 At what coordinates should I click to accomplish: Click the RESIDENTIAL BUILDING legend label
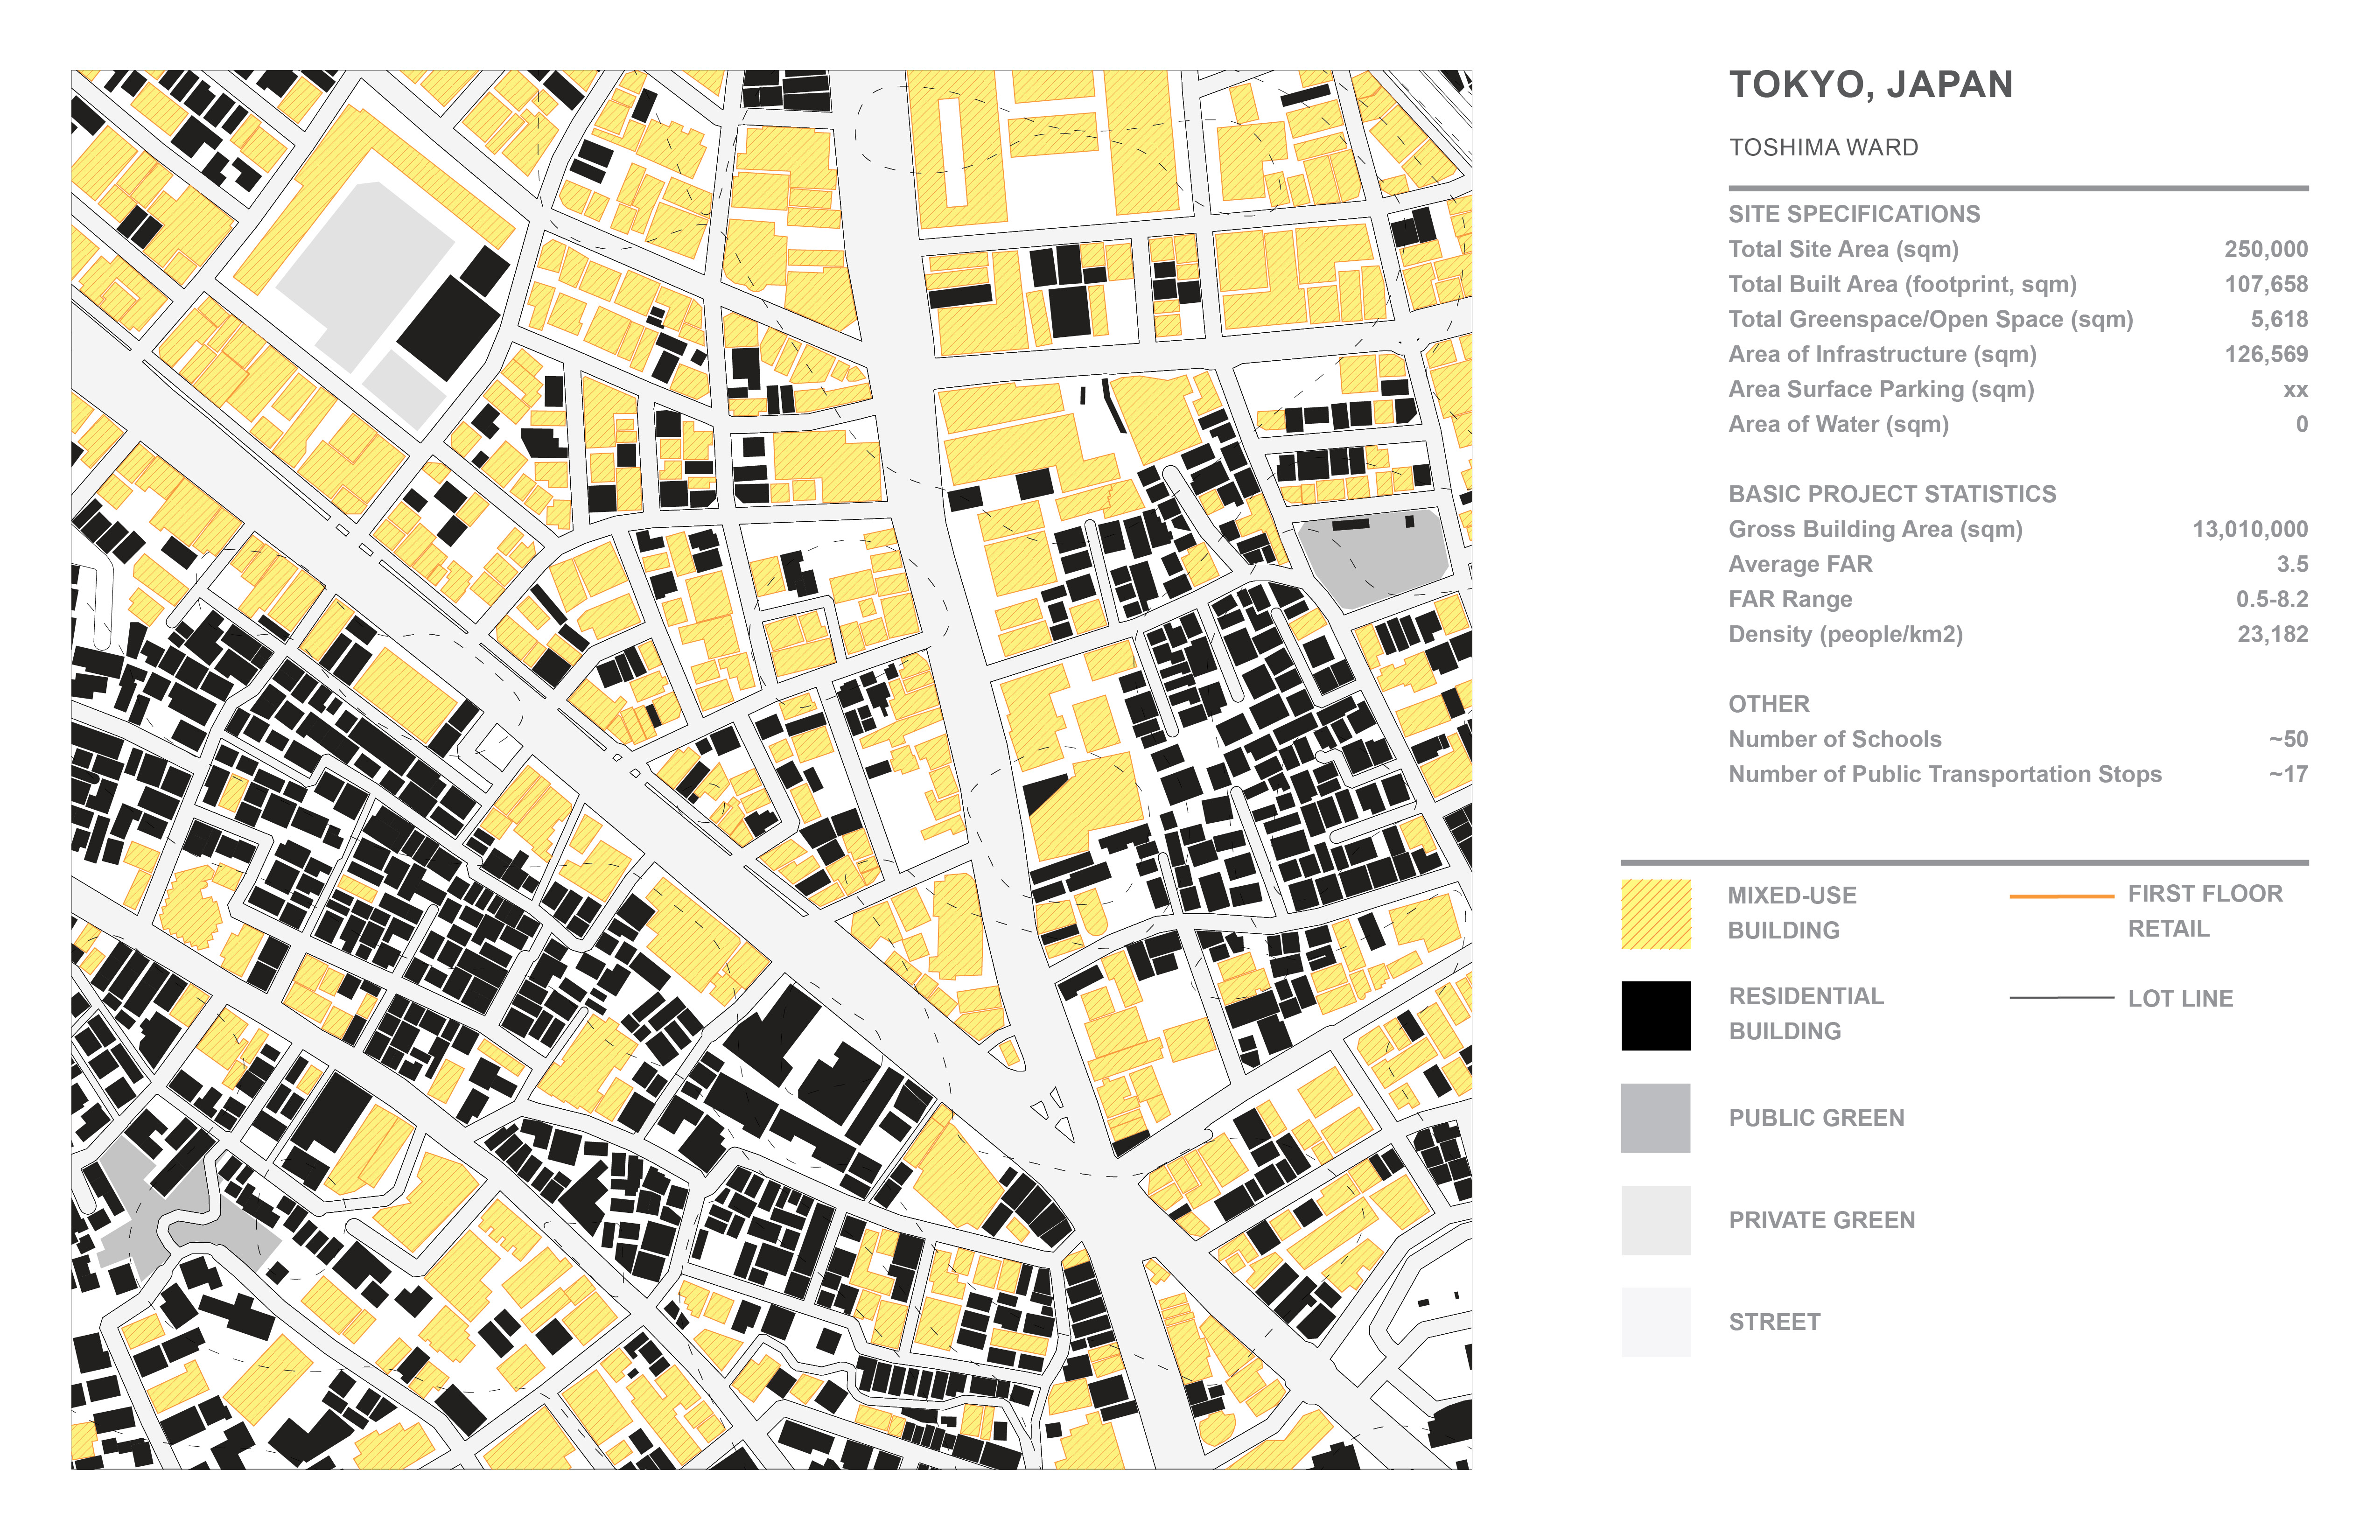[1806, 1014]
